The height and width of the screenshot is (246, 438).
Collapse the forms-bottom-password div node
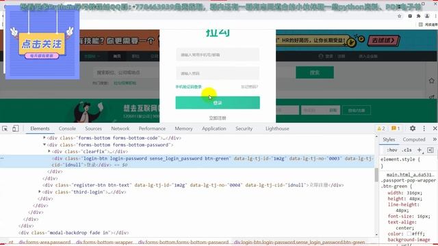(x=44, y=145)
